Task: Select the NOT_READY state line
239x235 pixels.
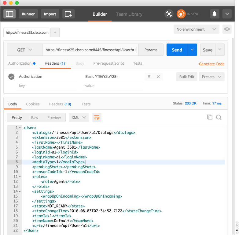Action: coord(58,206)
